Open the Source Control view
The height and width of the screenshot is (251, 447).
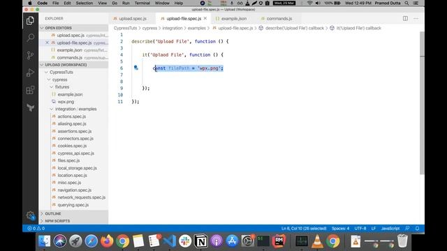[x=30, y=55]
